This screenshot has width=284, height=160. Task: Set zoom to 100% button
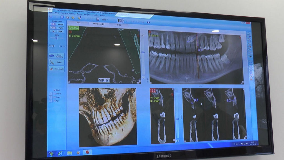tap(60, 24)
